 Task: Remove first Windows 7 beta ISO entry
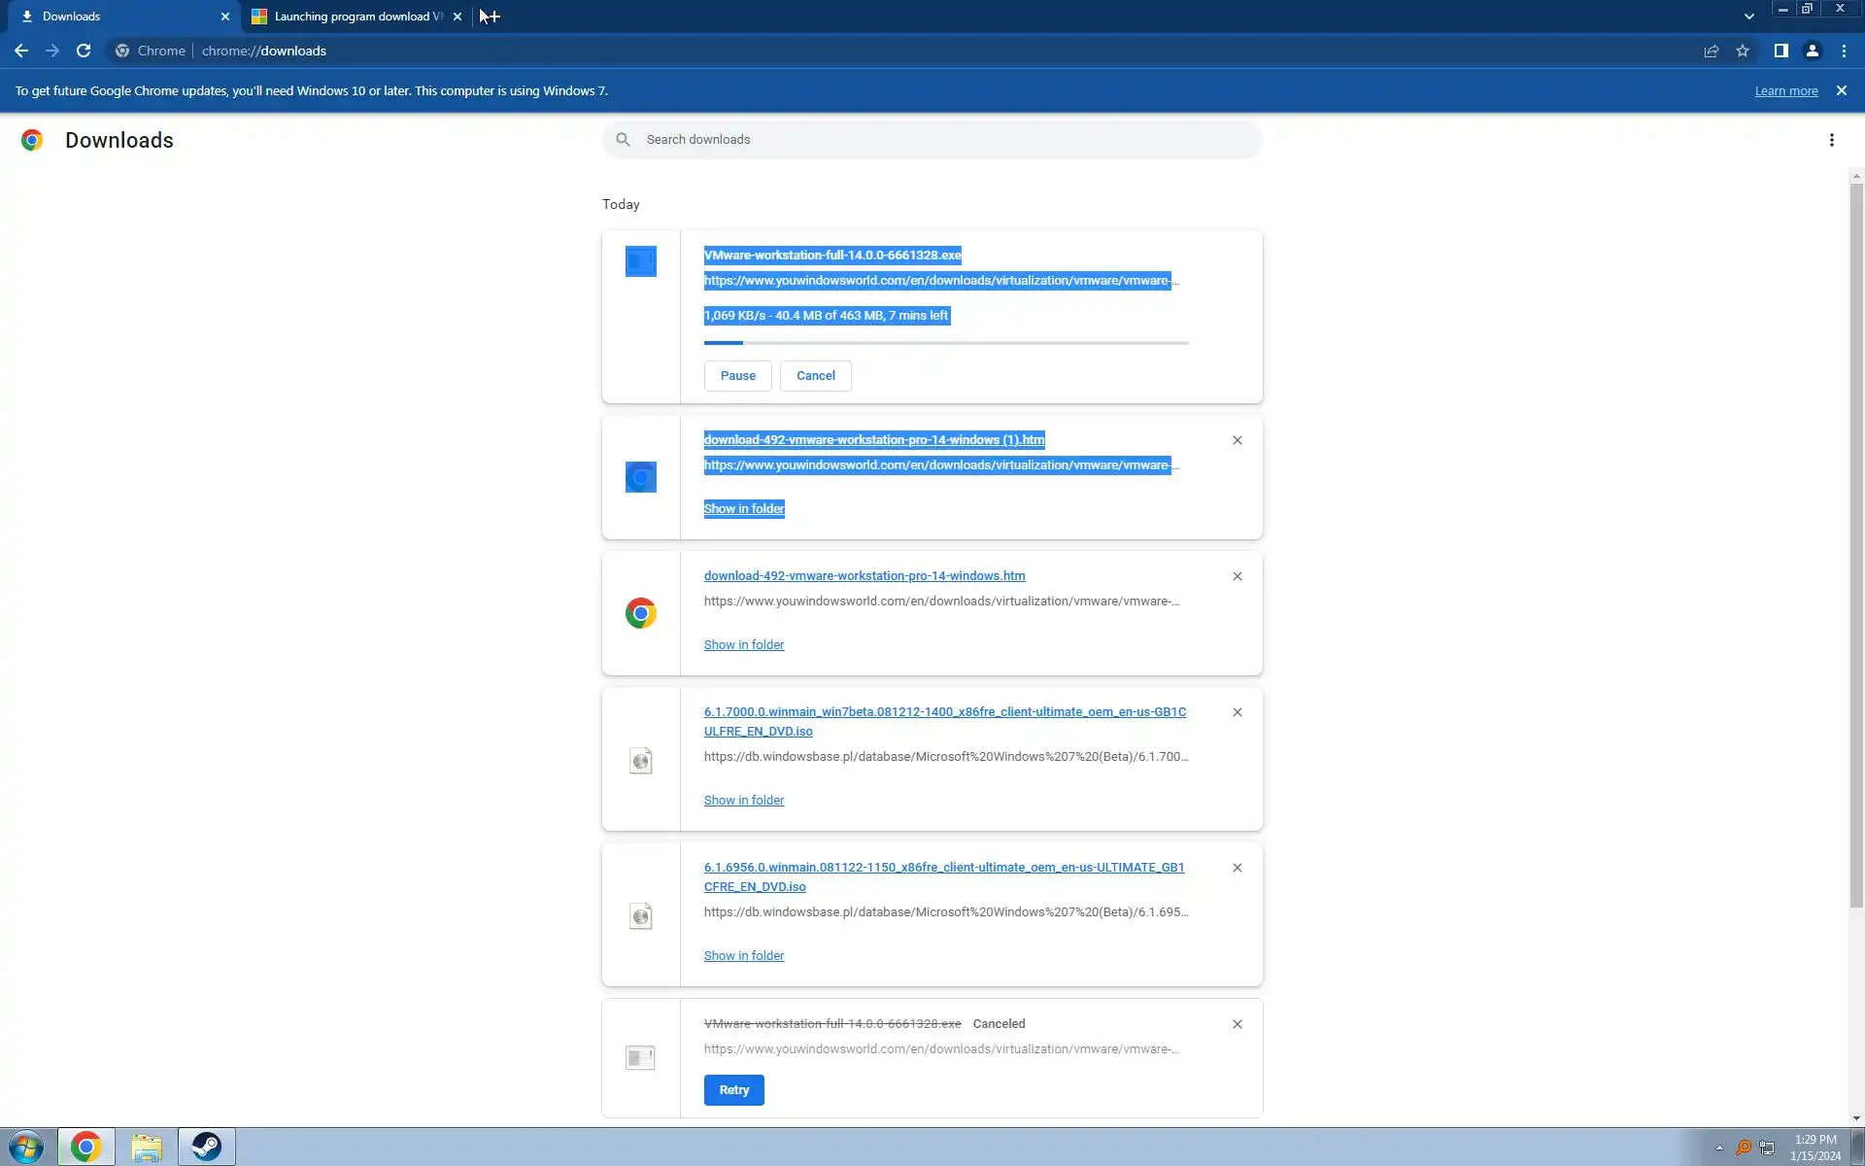coord(1237,712)
